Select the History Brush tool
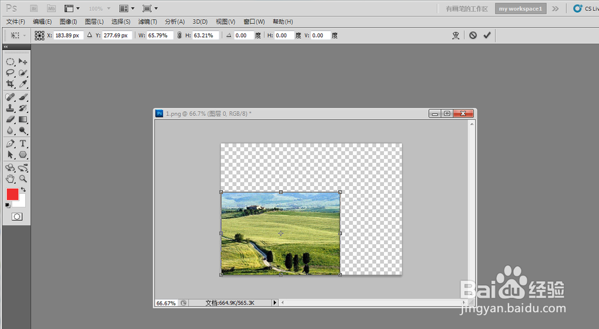Viewport: 599px width, 329px height. click(x=23, y=108)
